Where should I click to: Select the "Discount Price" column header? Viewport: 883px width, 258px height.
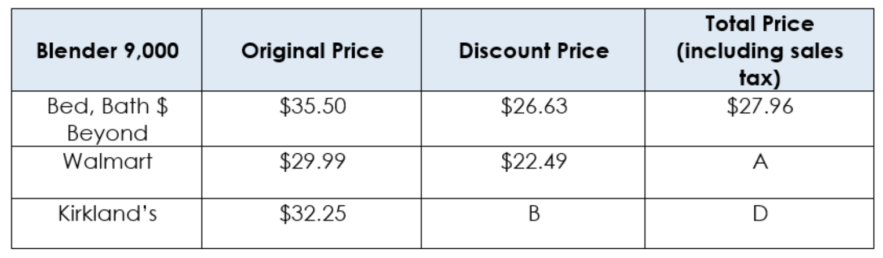tap(534, 51)
